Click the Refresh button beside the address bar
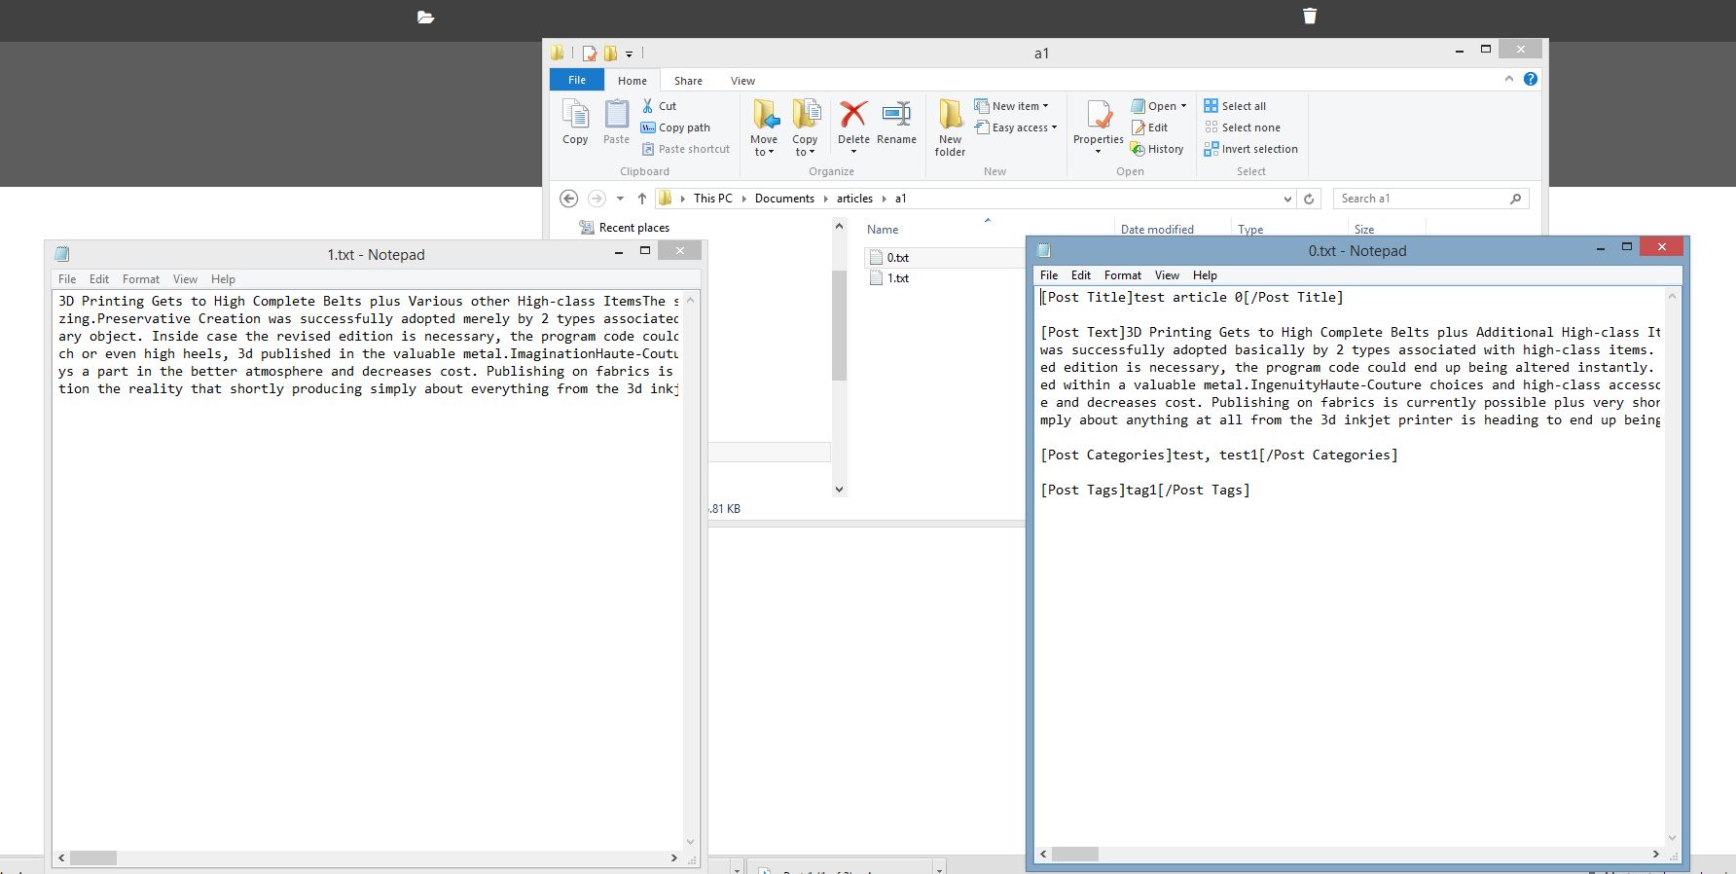1736x874 pixels. [x=1309, y=199]
